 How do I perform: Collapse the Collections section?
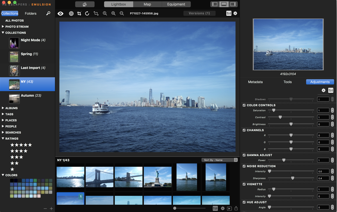point(3,33)
